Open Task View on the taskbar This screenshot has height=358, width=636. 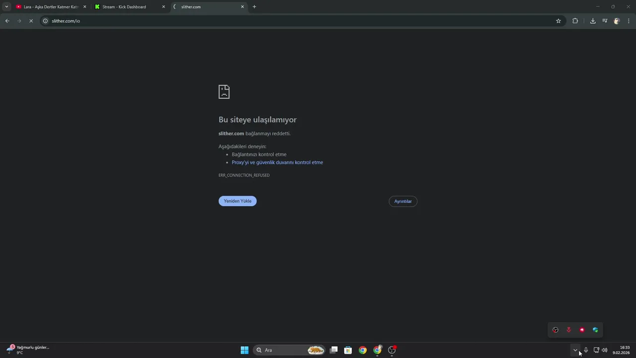[x=334, y=350]
